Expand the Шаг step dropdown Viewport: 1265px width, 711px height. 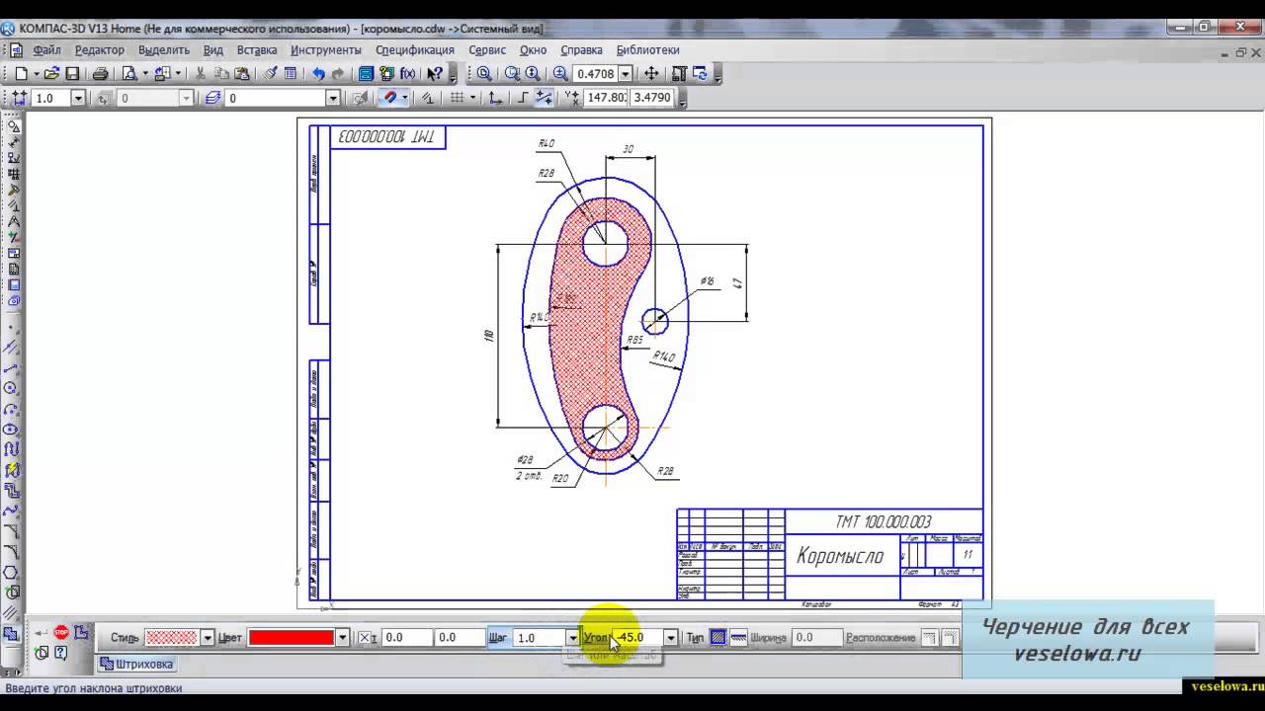point(572,638)
